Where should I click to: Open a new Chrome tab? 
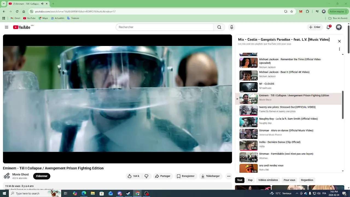pyautogui.click(x=53, y=4)
